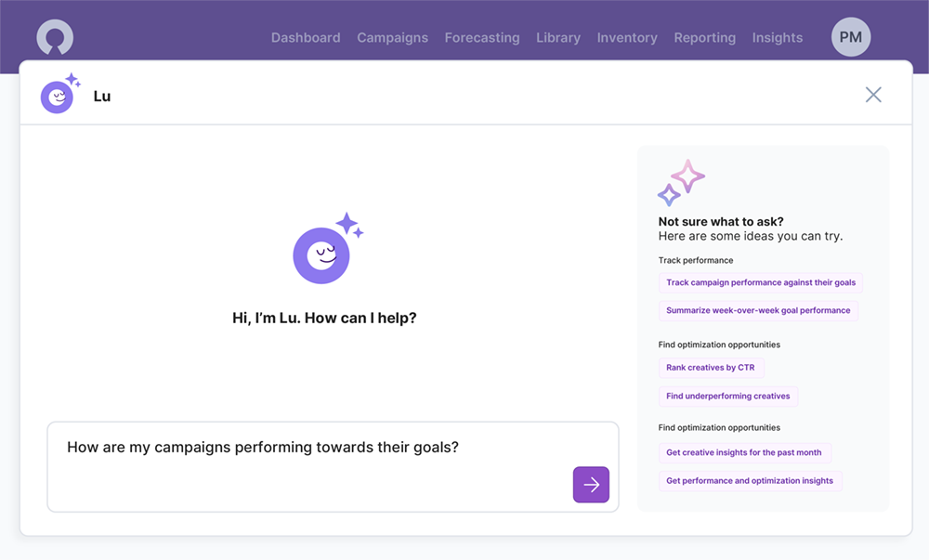Choose 'Get creative insights for the past month'

(x=744, y=453)
